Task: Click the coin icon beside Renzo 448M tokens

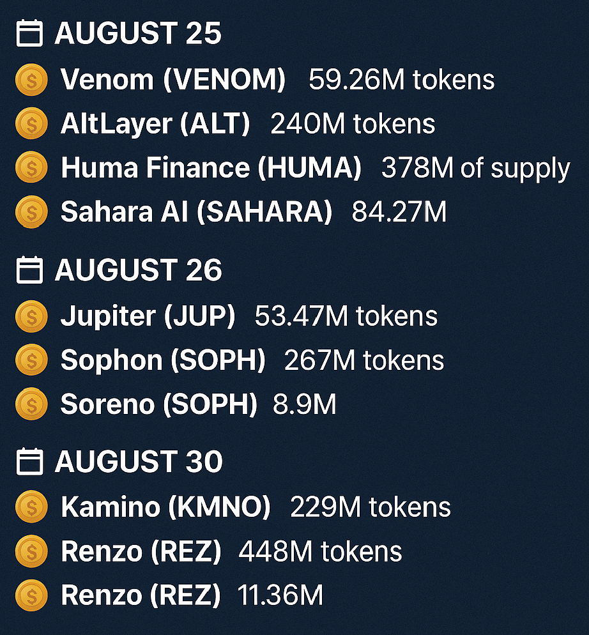Action: coord(31,551)
